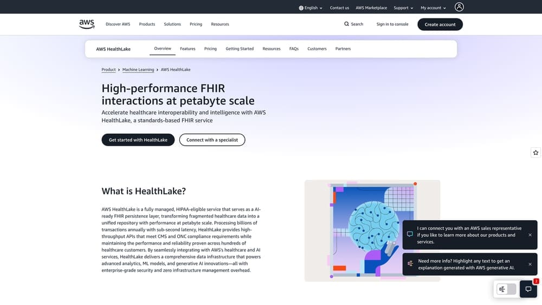Viewport: 542px width, 305px height.
Task: Follow the Machine Learning breadcrumb link
Action: (138, 70)
